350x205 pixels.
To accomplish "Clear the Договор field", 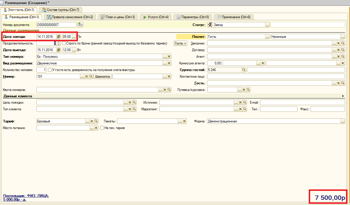I will 338,50.
